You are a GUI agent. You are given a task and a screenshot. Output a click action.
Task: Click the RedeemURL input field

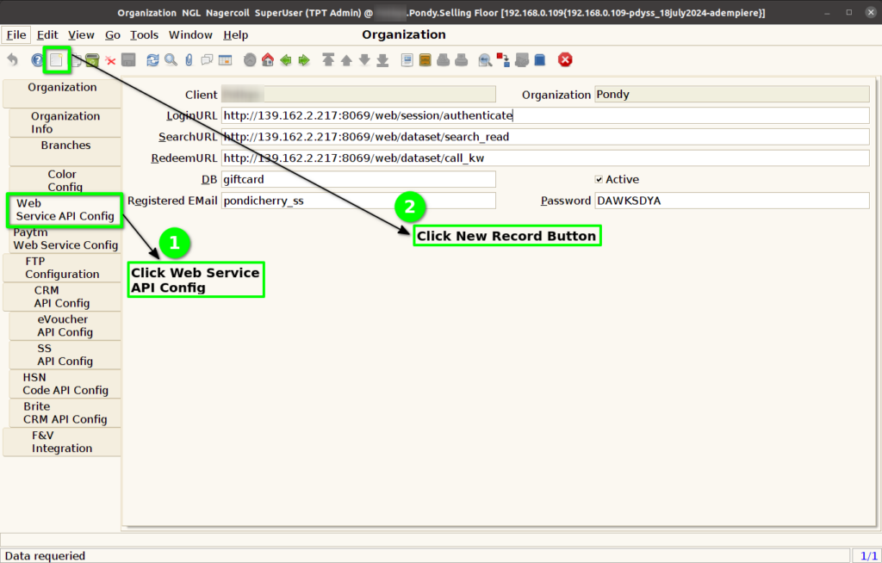click(545, 158)
